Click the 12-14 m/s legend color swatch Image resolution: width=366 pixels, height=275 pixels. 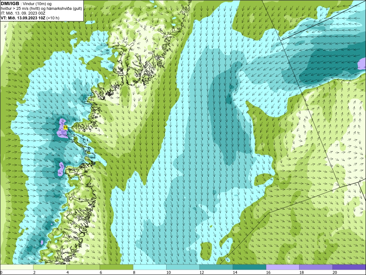216,267
